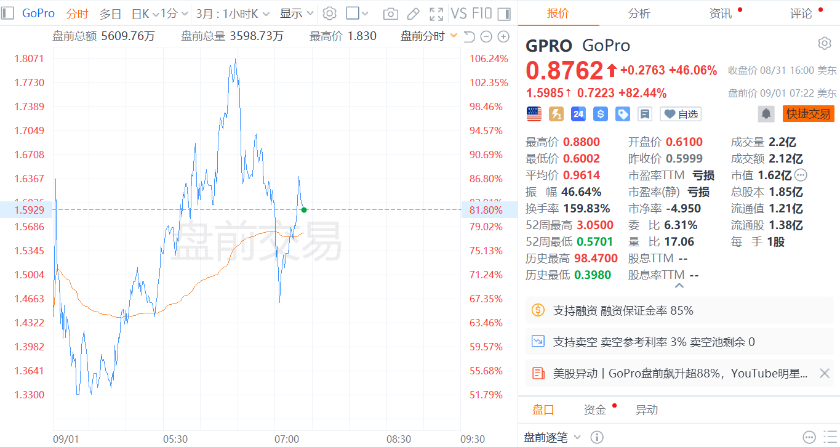Click the 市值 more-info ellipsis

click(x=800, y=175)
